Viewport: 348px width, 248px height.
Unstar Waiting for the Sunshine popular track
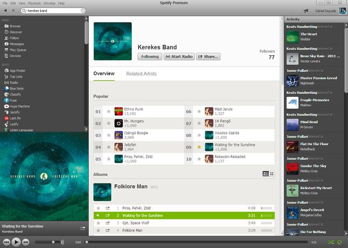pos(199,147)
